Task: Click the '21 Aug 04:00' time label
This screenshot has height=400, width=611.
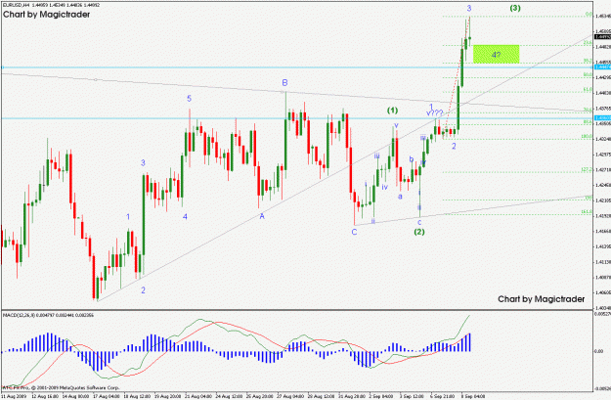Action: [x=198, y=396]
